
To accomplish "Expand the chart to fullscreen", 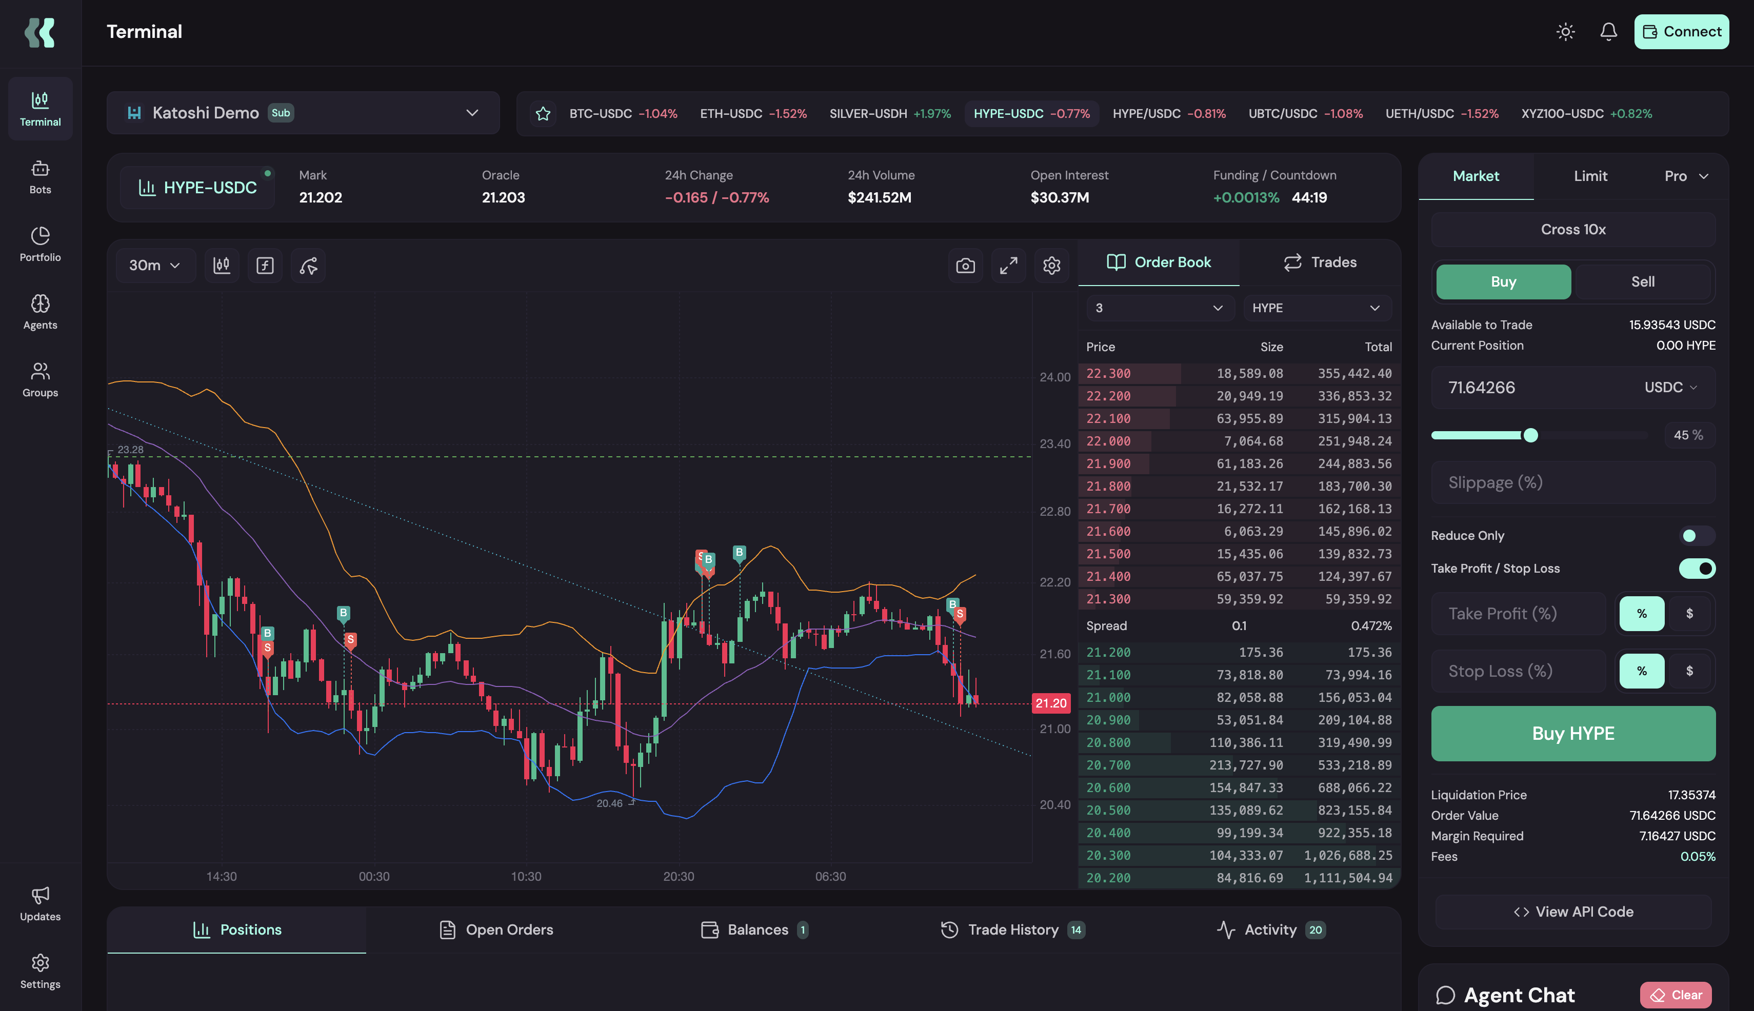I will tap(1008, 265).
